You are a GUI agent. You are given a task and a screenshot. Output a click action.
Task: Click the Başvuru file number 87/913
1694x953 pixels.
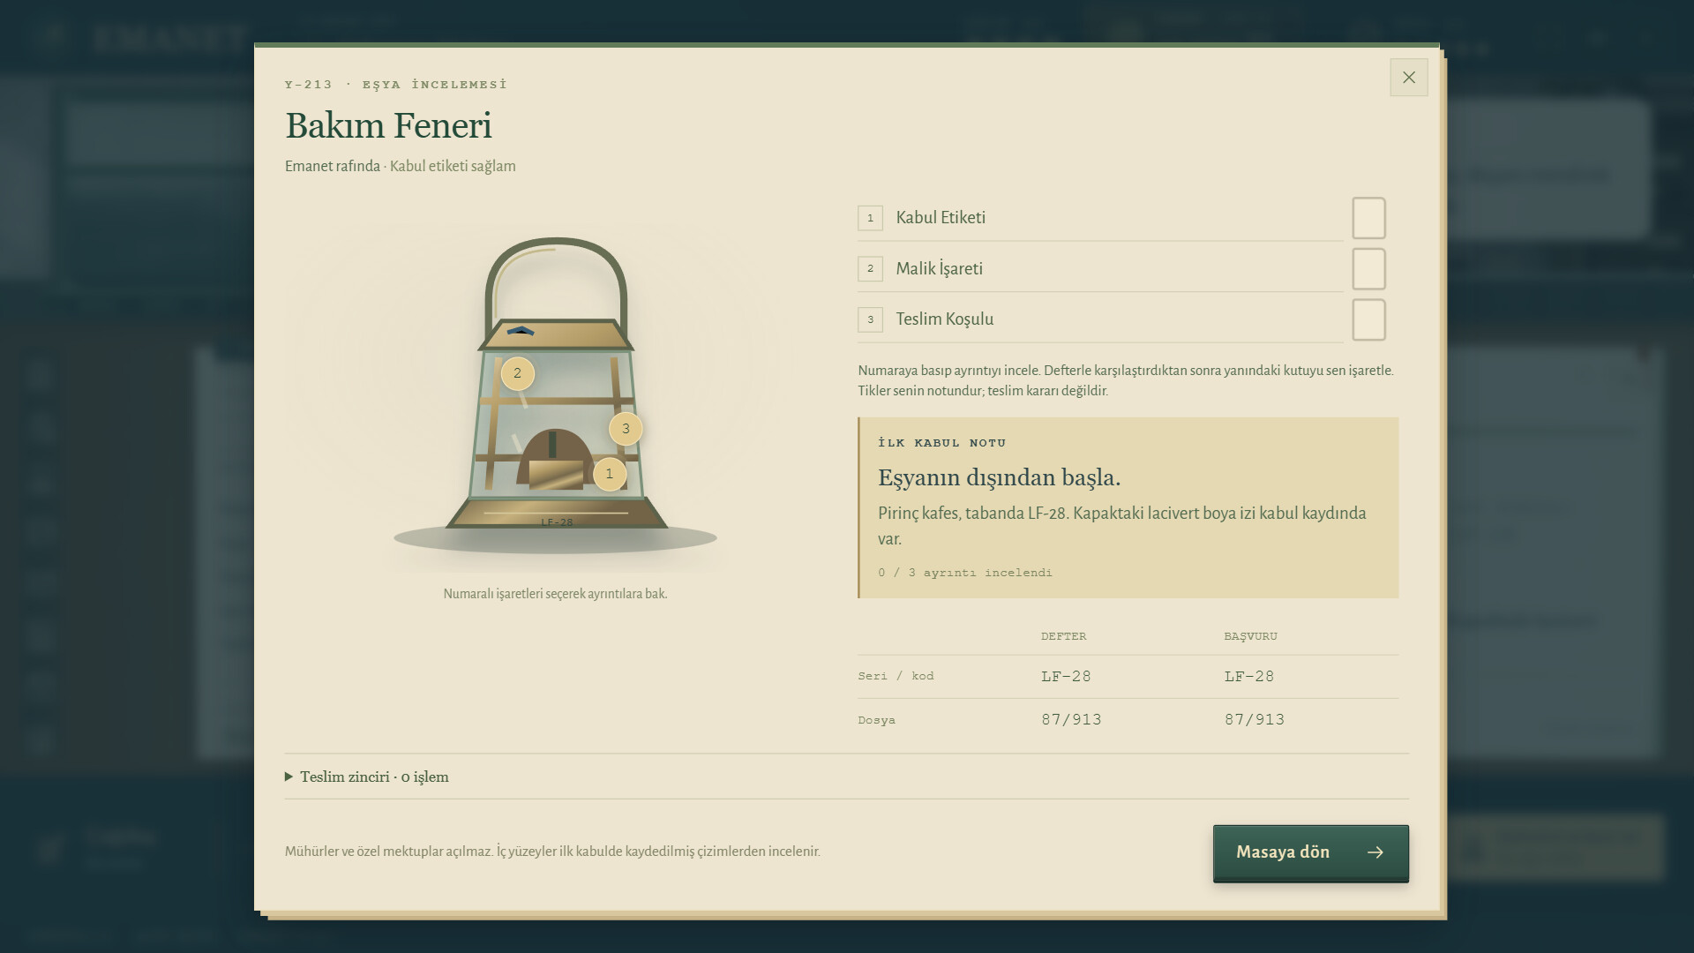point(1255,720)
